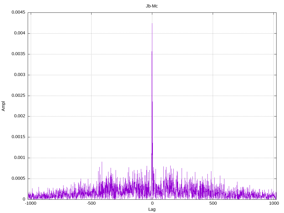Click the y-axis value 0.0015
Screen dimensions: 284x213
[x=19, y=137]
